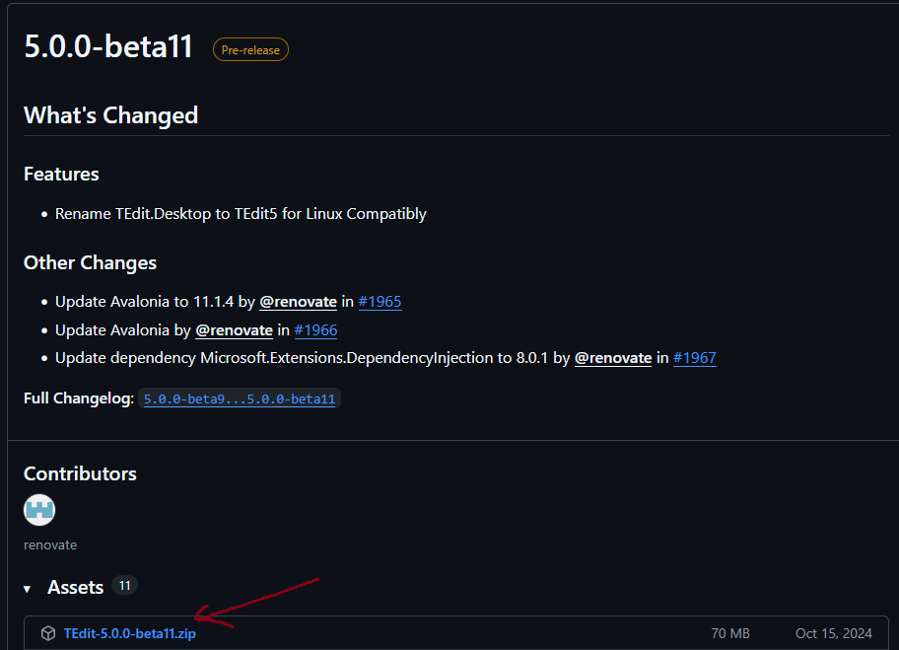The height and width of the screenshot is (650, 899).
Task: Click the 70 MB file size text
Action: pos(730,633)
